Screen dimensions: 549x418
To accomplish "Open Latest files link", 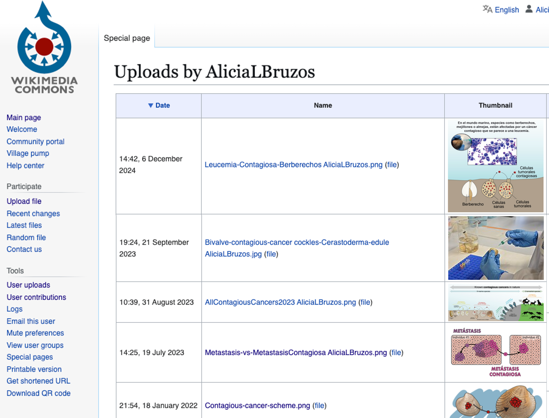I will click(x=24, y=225).
